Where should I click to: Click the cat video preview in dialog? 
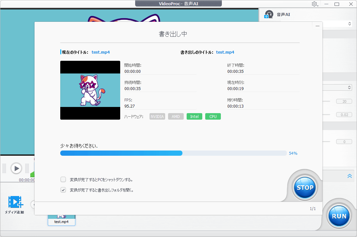(90, 90)
